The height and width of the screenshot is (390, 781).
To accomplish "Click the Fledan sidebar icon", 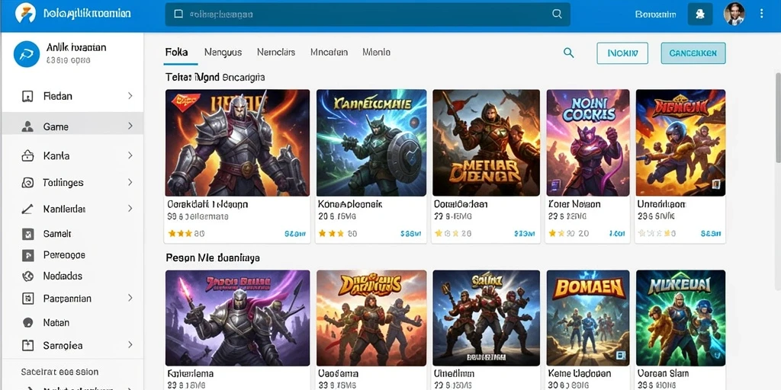I will 27,96.
